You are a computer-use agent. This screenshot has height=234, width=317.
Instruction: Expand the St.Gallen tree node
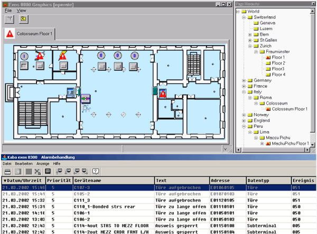click(250, 40)
